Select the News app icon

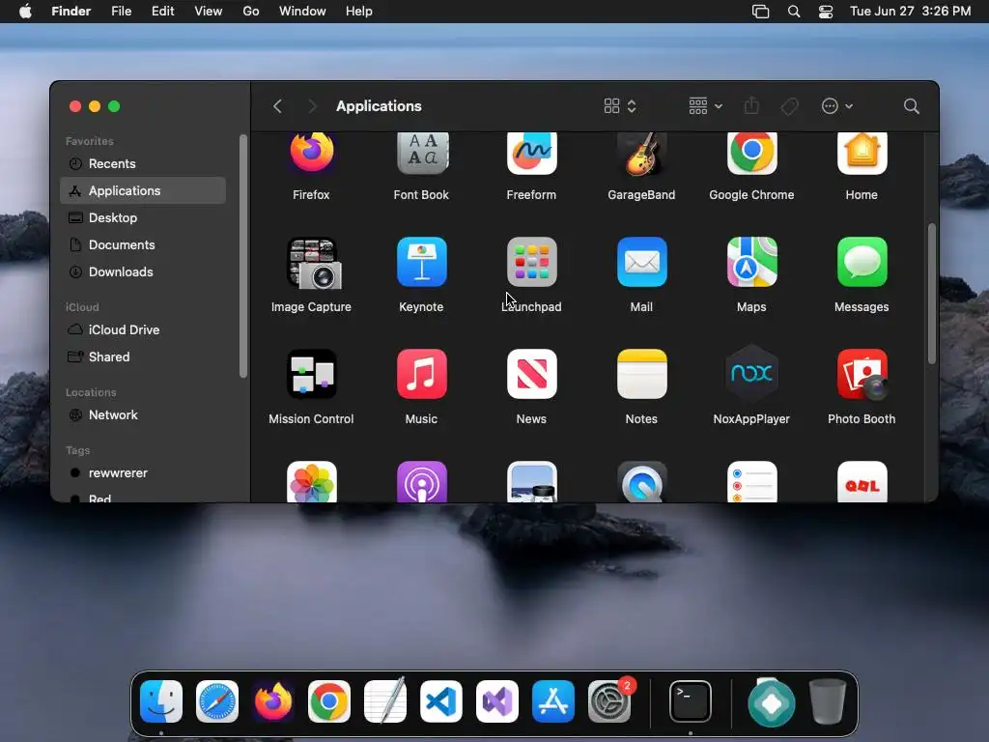(x=532, y=374)
